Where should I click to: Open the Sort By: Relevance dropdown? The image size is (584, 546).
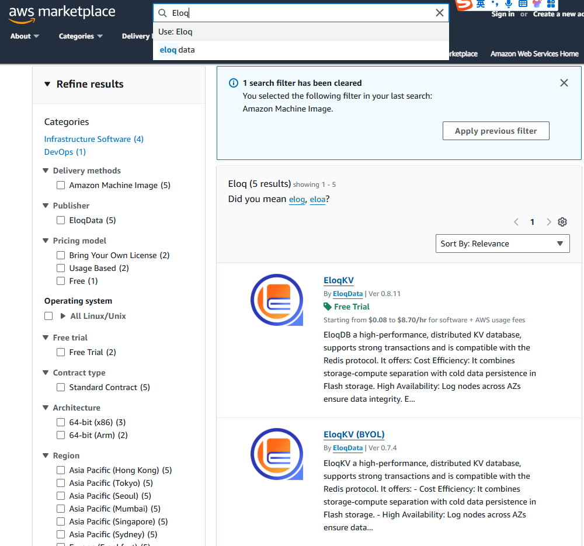coord(502,244)
